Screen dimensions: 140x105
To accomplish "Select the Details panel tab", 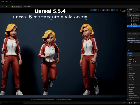I will [x=130, y=36].
